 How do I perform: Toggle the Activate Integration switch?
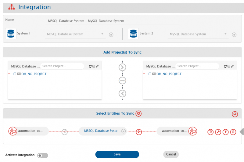[x=42, y=156]
